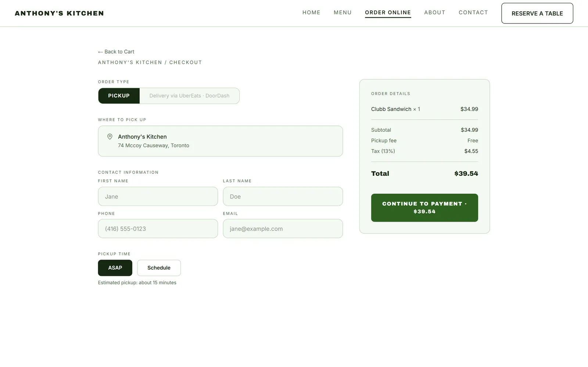Click into the Phone input field
Viewport: 588px width, 367px height.
tap(158, 229)
